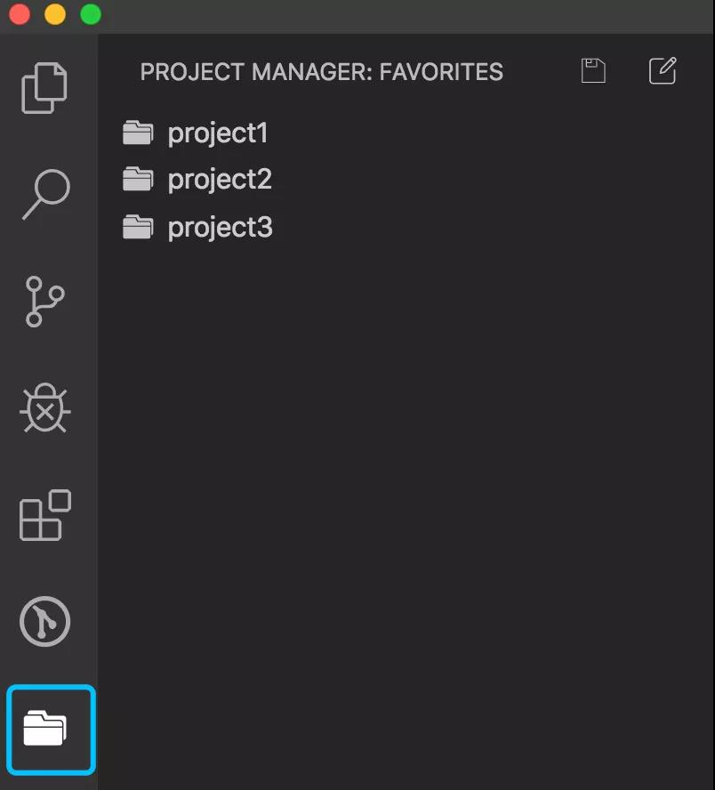Viewport: 715px width, 790px height.
Task: Maximize the window with the green button
Action: [91, 14]
